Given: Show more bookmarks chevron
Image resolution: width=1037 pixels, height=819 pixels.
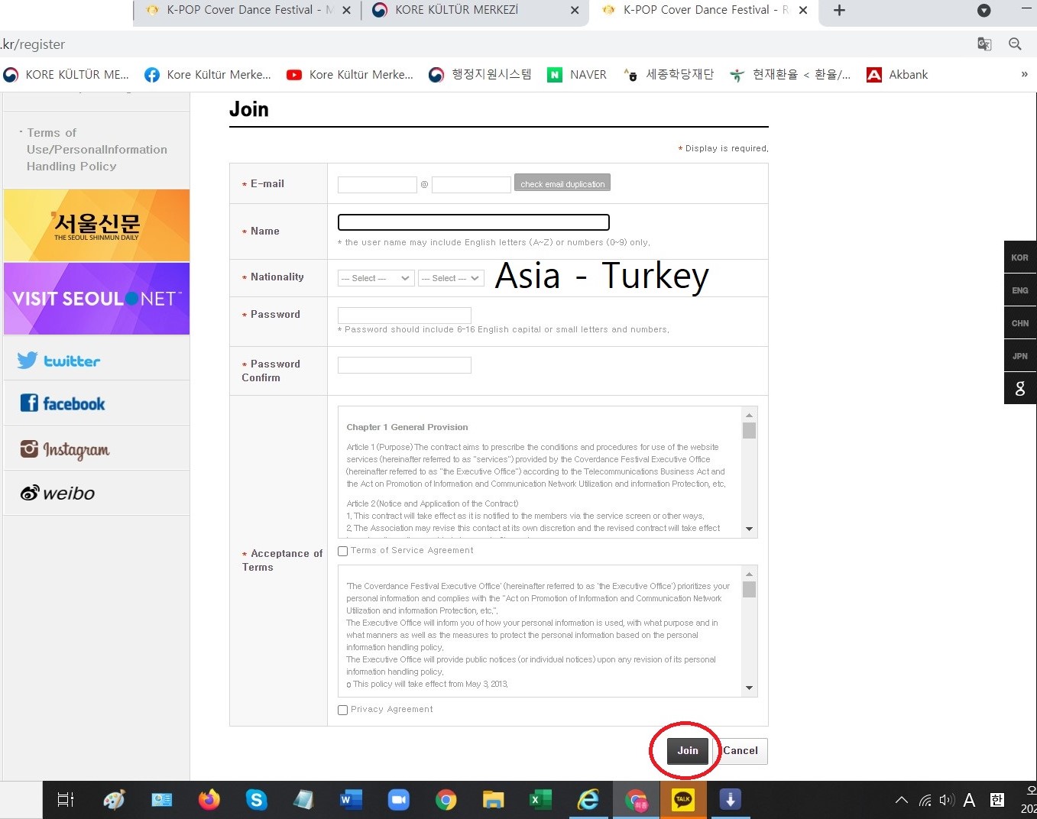Looking at the screenshot, I should [x=1025, y=74].
